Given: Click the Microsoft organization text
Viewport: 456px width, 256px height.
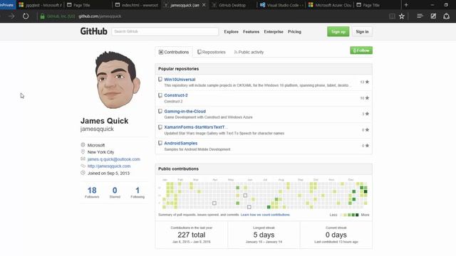Looking at the screenshot, I should [x=96, y=145].
